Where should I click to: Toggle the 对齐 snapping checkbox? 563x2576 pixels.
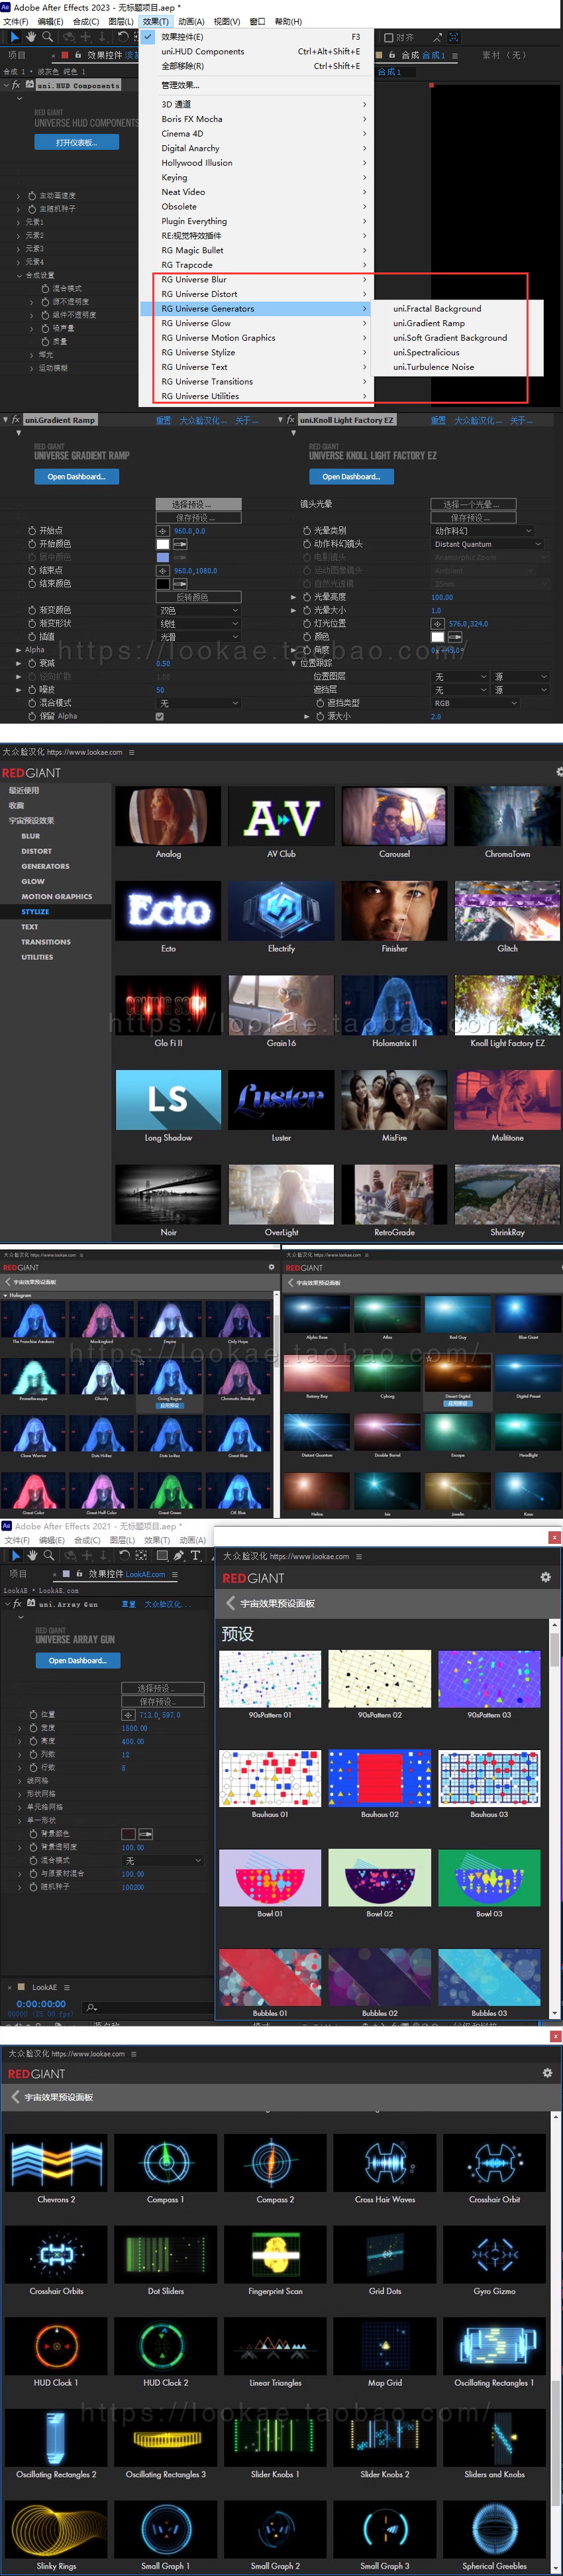click(389, 37)
